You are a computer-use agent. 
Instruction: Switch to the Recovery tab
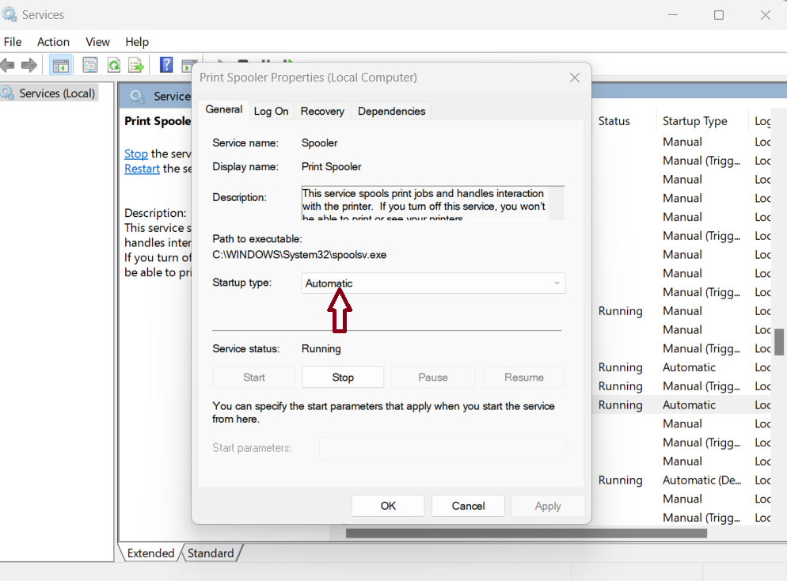(322, 111)
